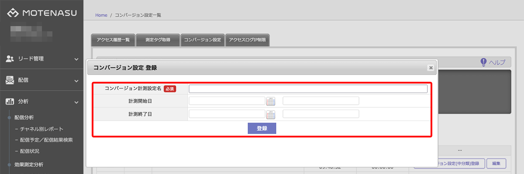Select チャネル別レポート in the sidebar
524x174 pixels.
[x=41, y=129]
